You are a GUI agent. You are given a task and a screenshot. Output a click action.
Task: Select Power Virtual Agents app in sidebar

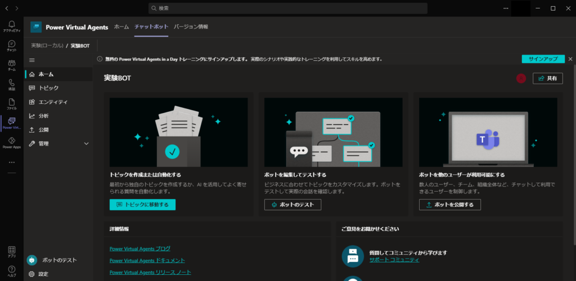(12, 124)
